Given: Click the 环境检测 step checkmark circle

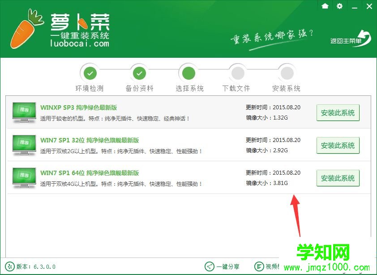Looking at the screenshot, I should point(90,73).
